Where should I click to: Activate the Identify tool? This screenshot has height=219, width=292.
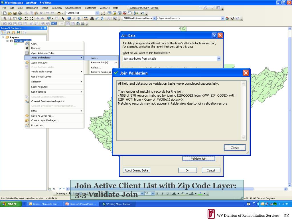pos(69,18)
